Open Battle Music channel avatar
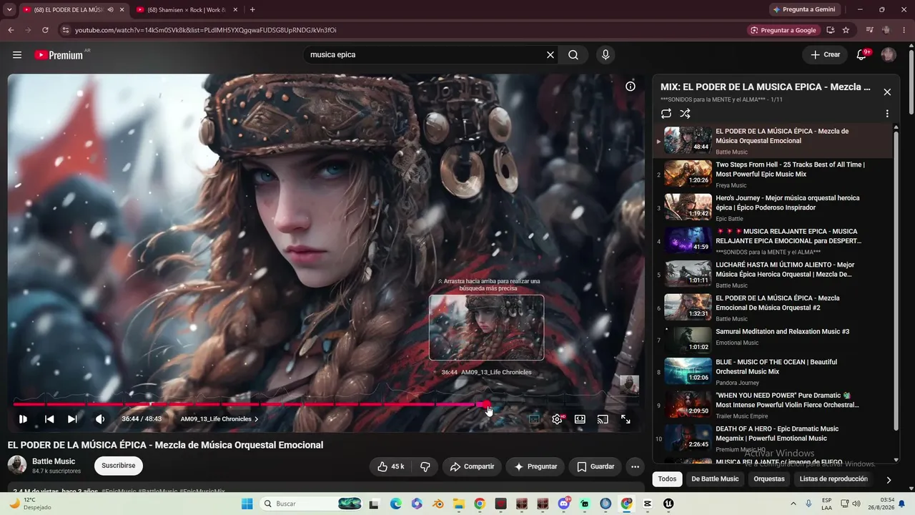This screenshot has width=915, height=515. click(x=17, y=465)
